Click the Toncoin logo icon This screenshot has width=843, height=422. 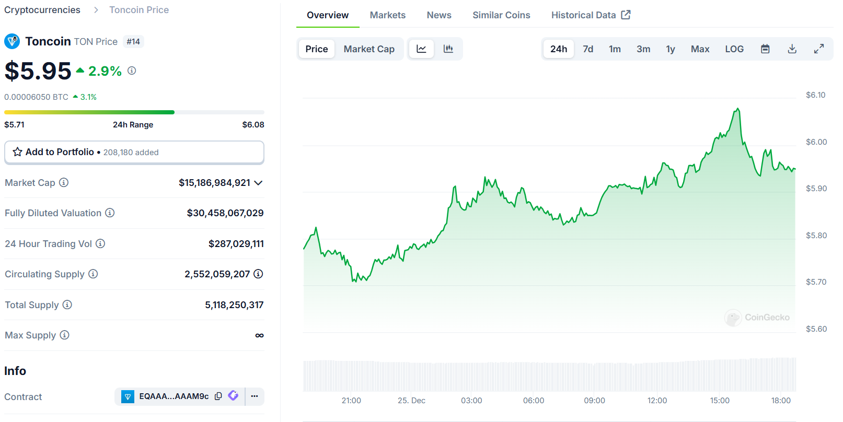(12, 41)
